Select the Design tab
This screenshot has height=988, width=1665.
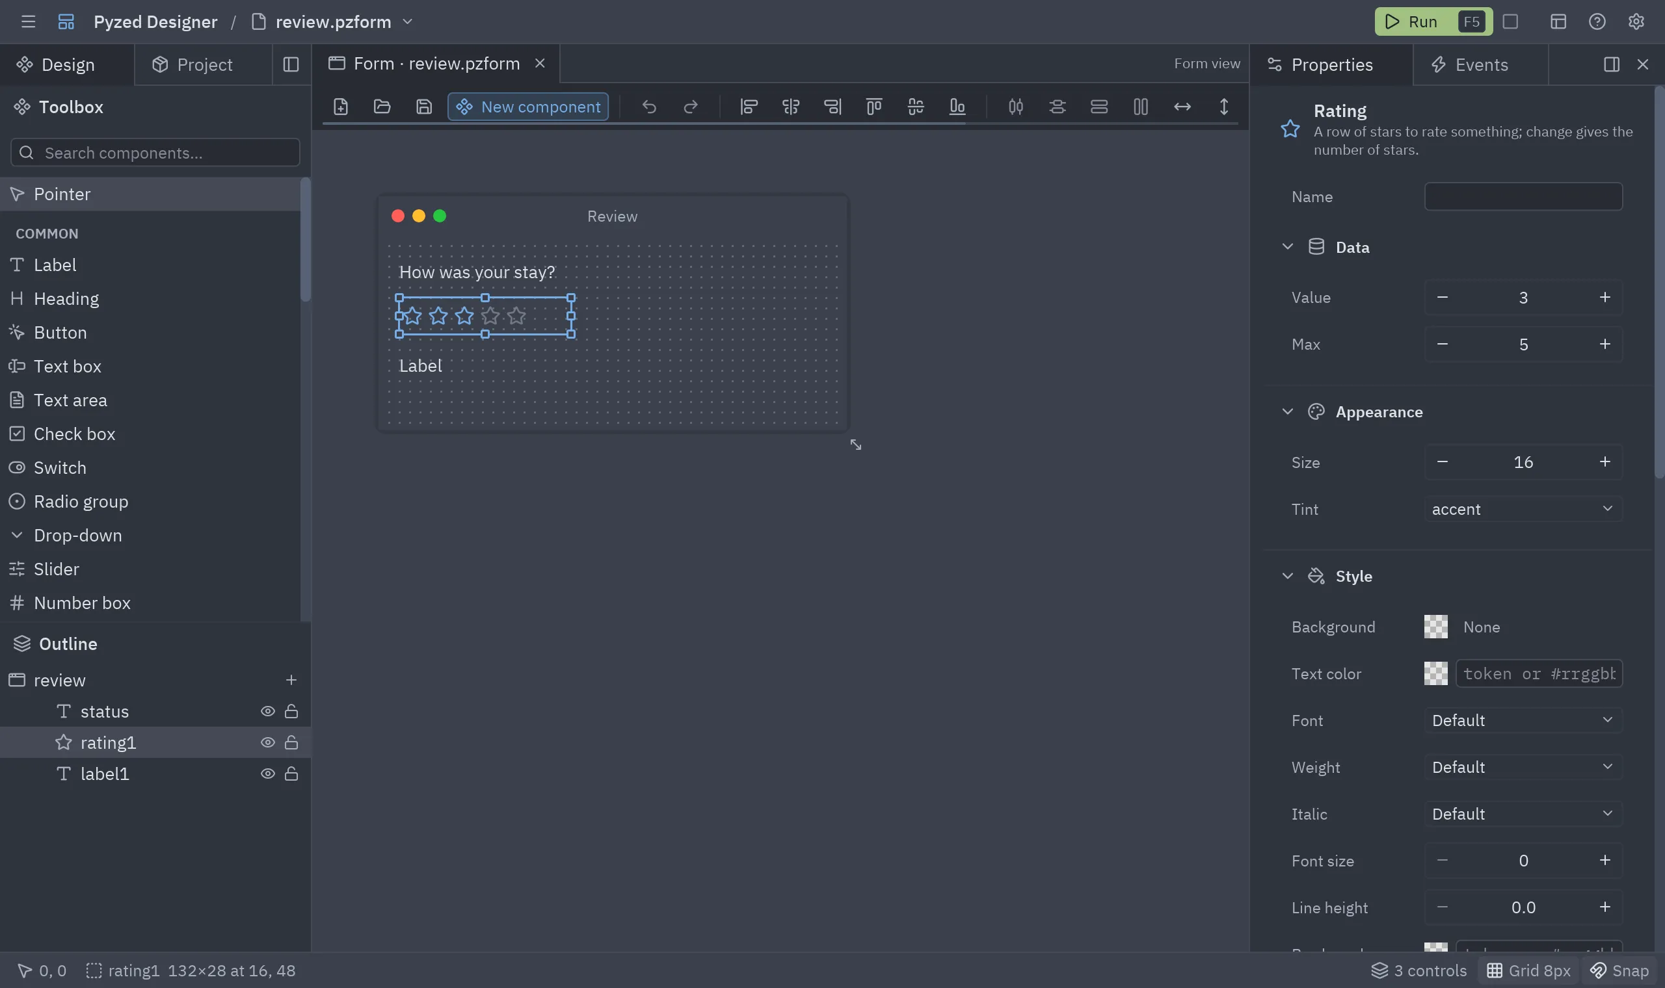click(x=67, y=64)
